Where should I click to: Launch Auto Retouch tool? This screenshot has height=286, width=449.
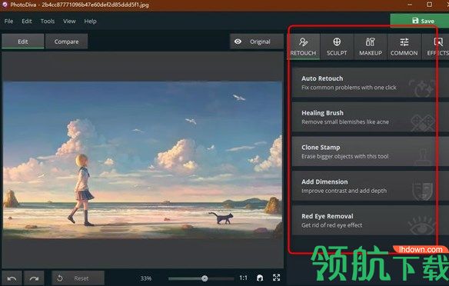[371, 82]
